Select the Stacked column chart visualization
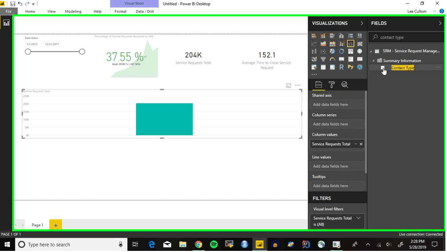This screenshot has width=447, height=252. [x=323, y=36]
